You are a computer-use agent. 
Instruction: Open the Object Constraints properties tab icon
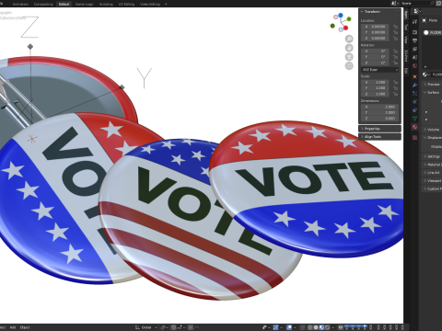(x=414, y=109)
